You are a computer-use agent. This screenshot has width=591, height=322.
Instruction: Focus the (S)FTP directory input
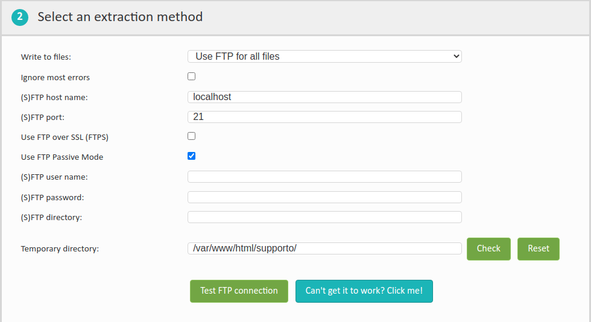click(324, 217)
